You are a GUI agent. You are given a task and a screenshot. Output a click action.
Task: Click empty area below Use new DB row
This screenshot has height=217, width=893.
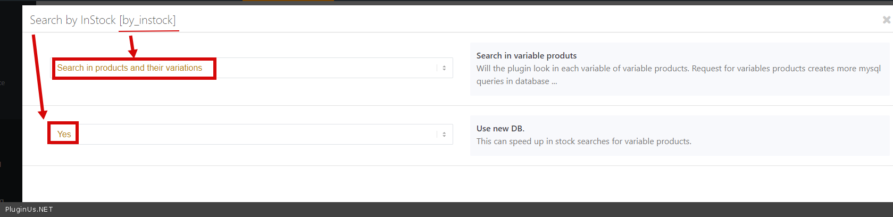[x=425, y=183]
